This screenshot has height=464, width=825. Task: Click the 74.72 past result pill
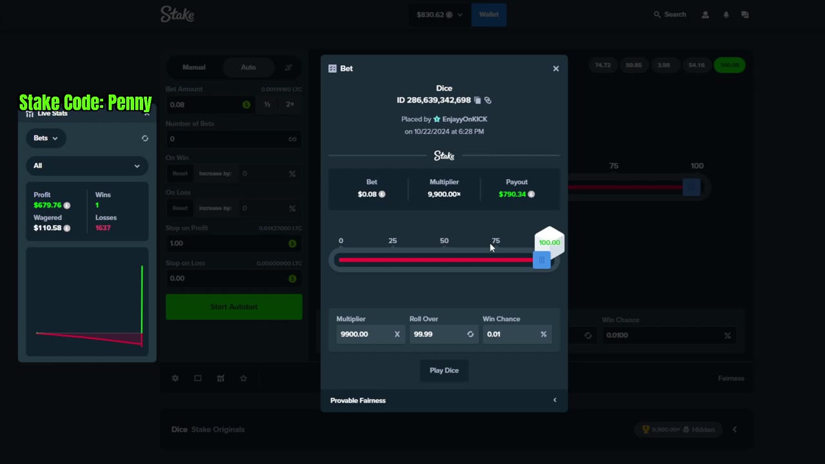point(603,65)
